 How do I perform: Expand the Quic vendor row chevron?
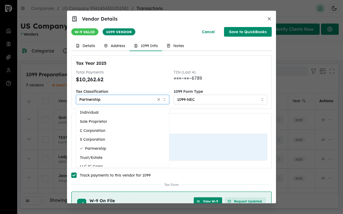click(x=29, y=120)
